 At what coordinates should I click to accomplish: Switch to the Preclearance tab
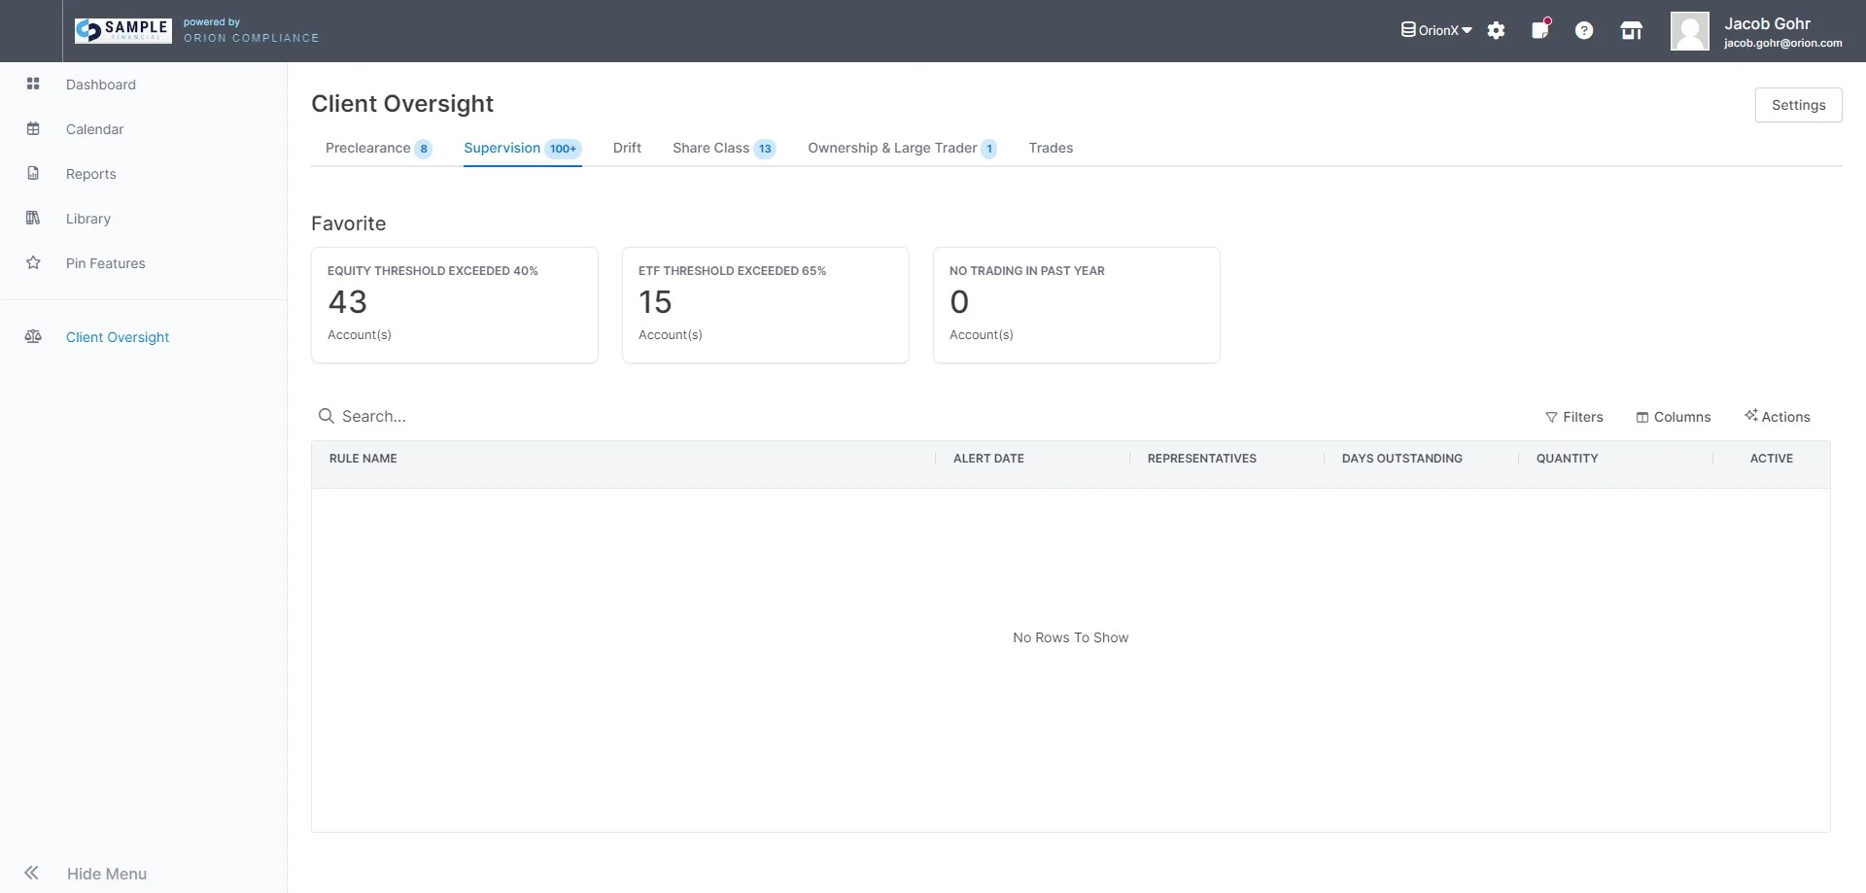tap(378, 148)
